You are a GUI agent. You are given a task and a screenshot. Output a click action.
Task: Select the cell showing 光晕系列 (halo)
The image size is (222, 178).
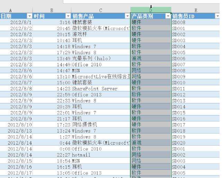[x=101, y=58]
